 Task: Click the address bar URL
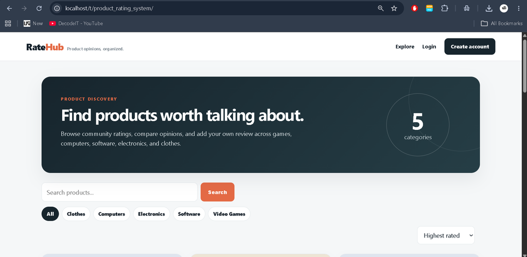(x=109, y=8)
